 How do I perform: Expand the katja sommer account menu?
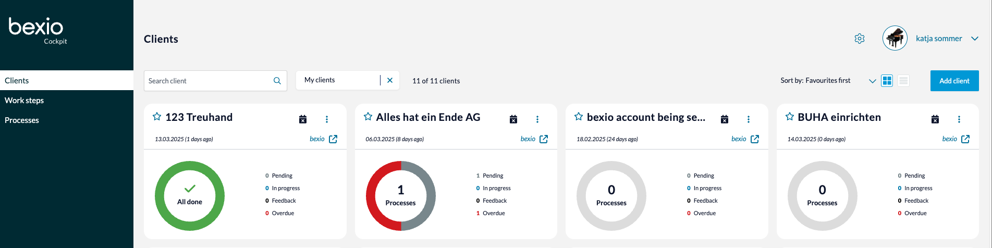[975, 39]
